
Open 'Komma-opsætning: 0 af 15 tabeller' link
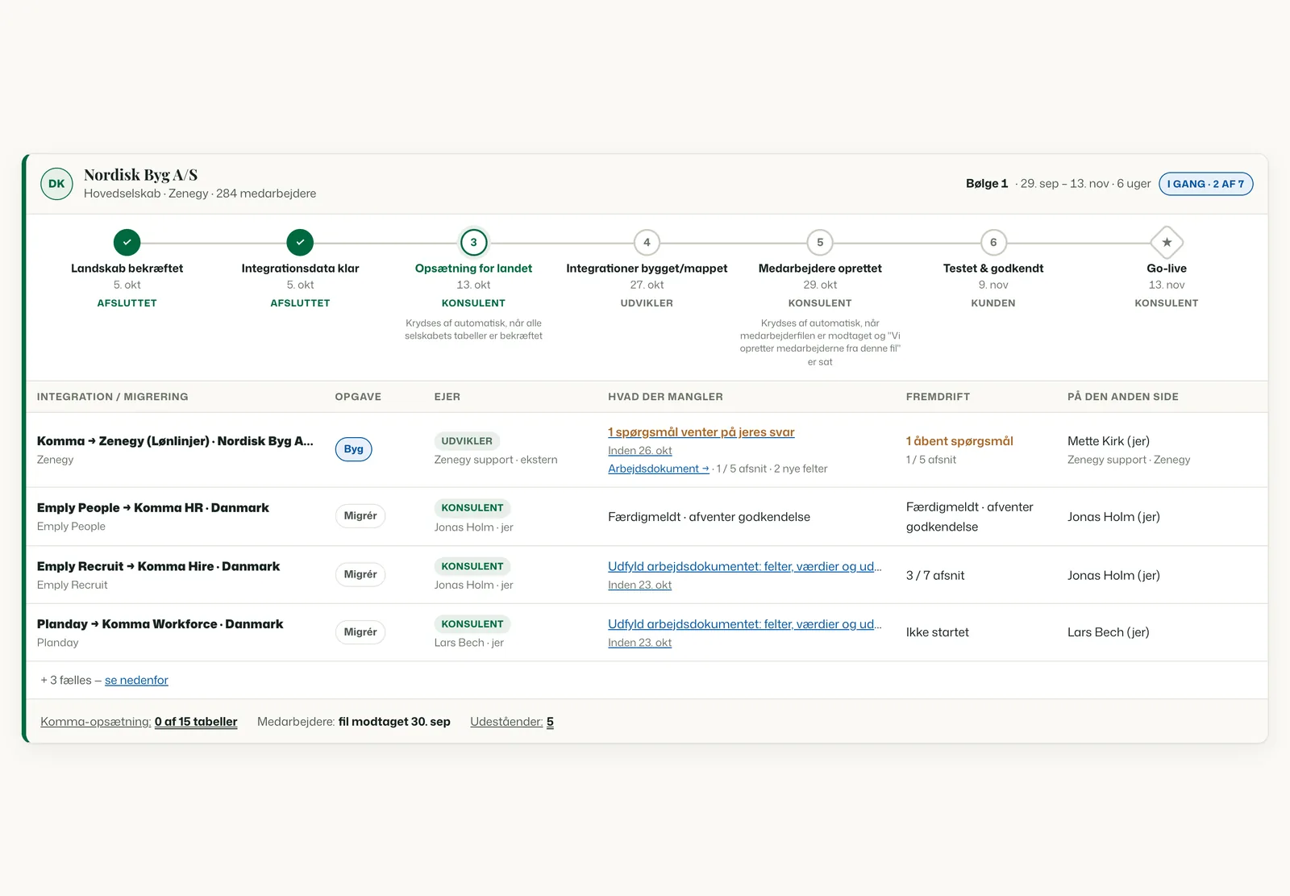click(139, 722)
